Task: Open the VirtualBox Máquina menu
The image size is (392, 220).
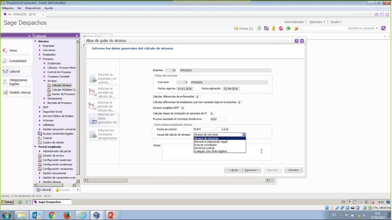Action: tap(8, 8)
